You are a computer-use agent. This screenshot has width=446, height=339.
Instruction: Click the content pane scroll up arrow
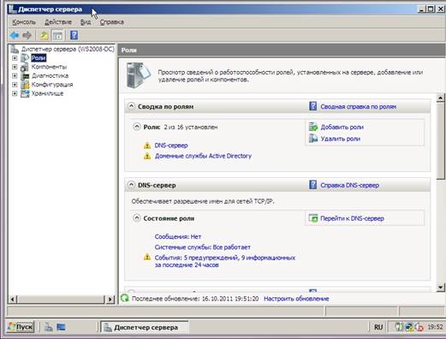pyautogui.click(x=441, y=98)
